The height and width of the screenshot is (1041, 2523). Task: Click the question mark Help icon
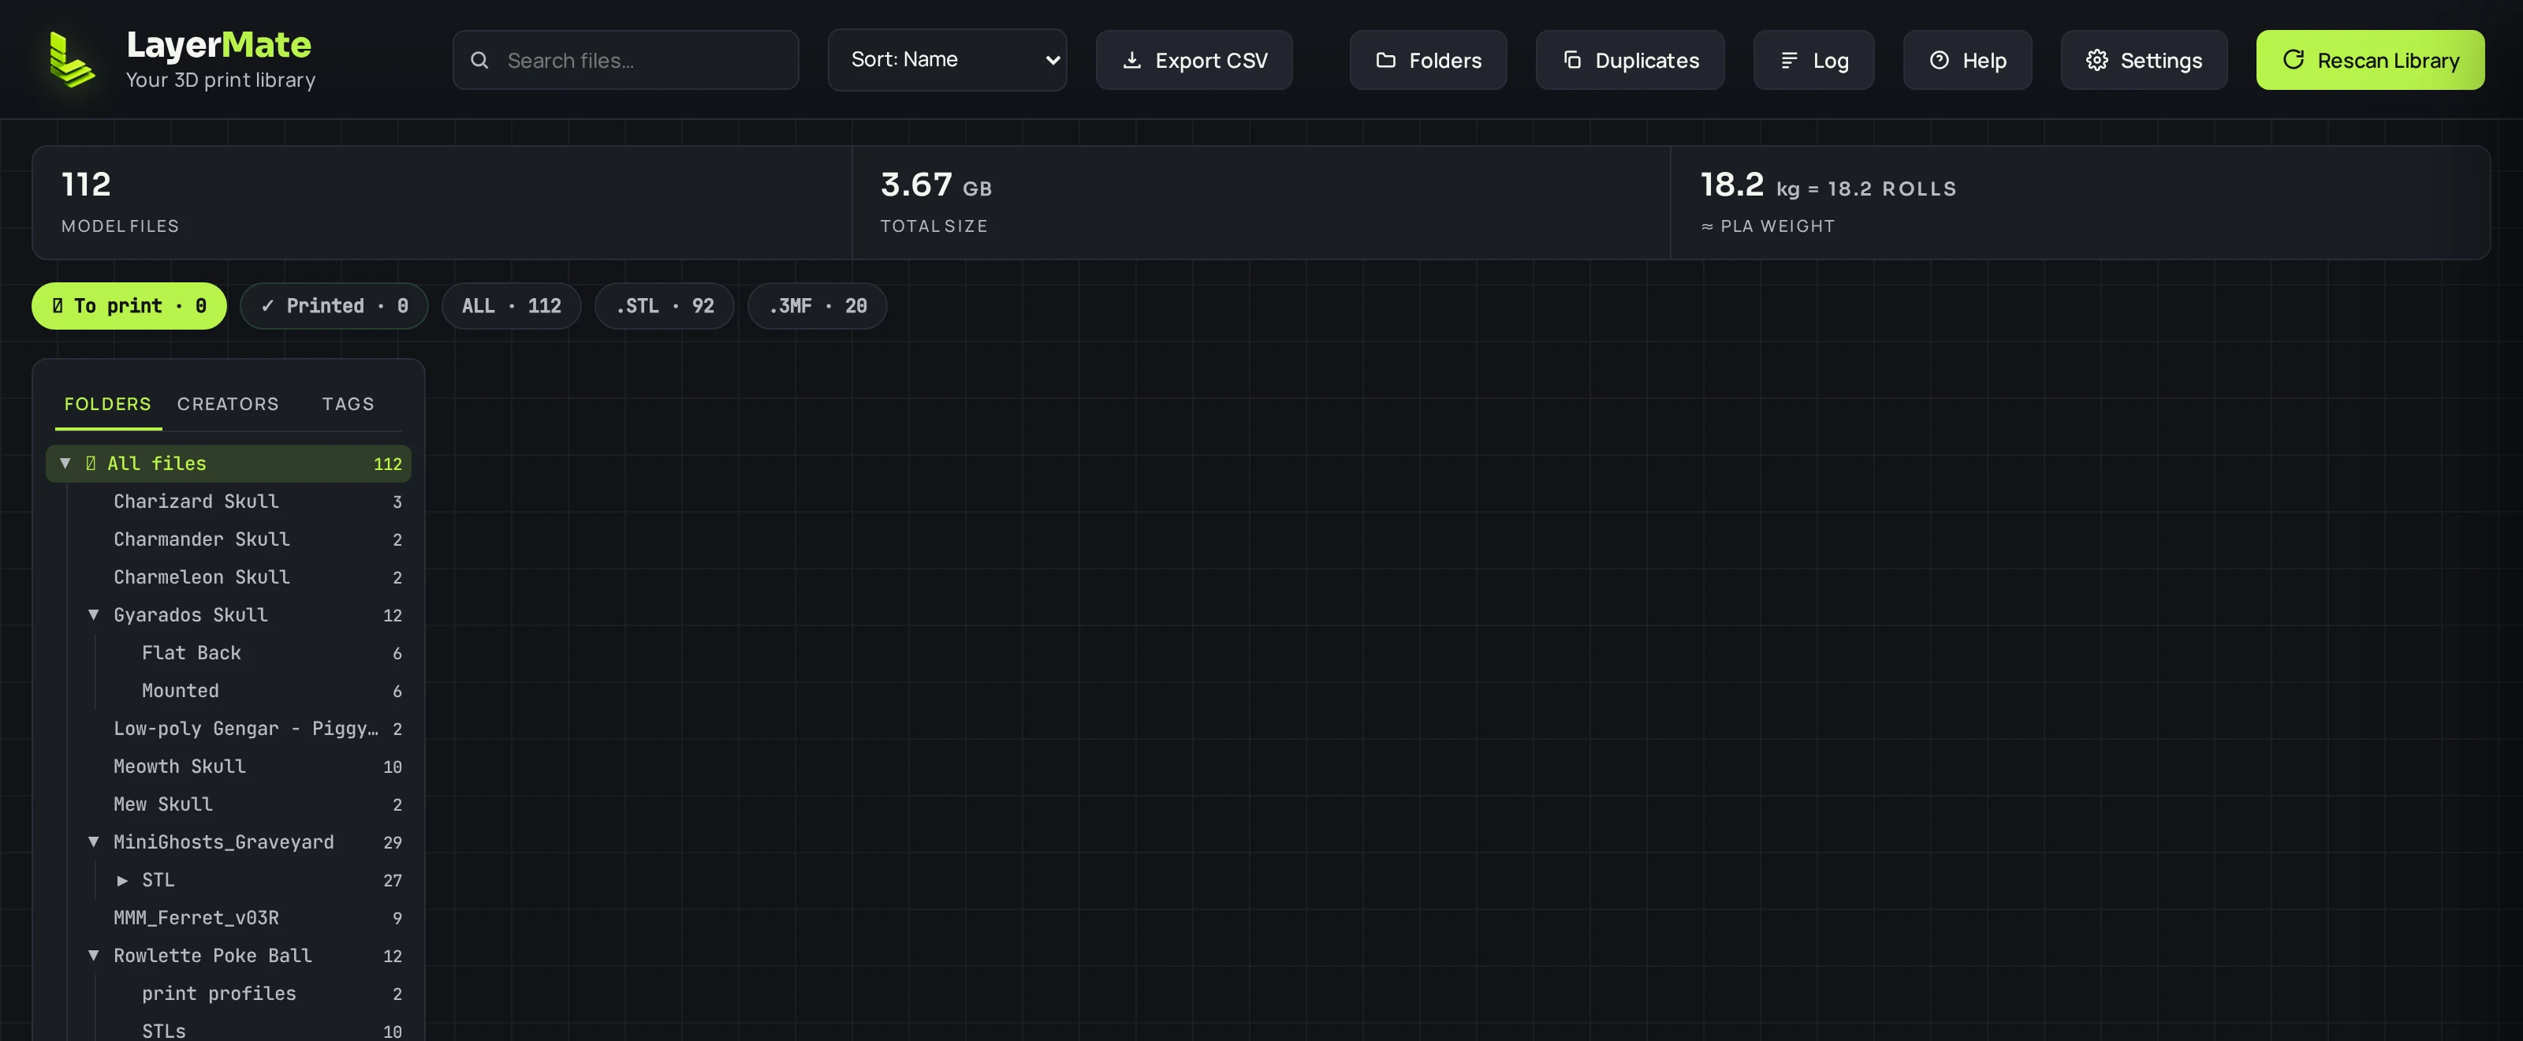1938,61
